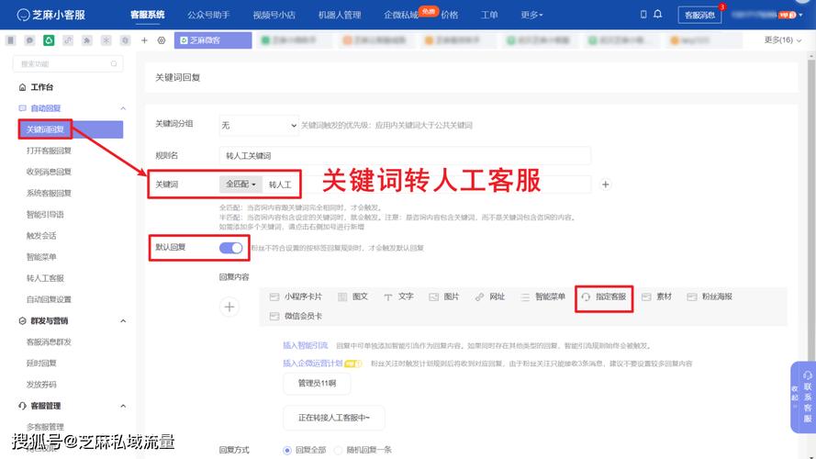Click the 规则名 input field
The width and height of the screenshot is (816, 459).
click(404, 155)
